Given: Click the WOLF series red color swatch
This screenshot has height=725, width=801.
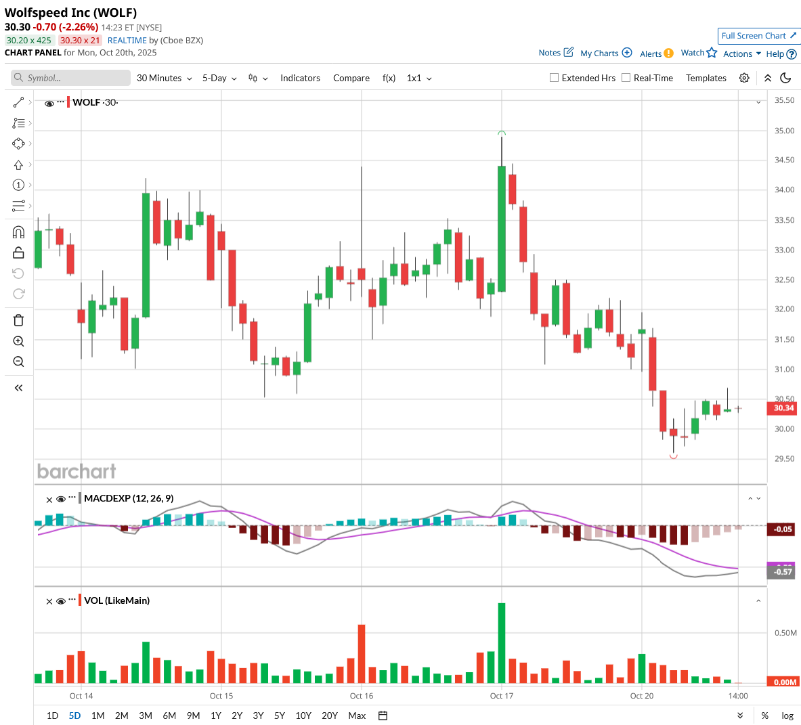Looking at the screenshot, I should [x=68, y=102].
